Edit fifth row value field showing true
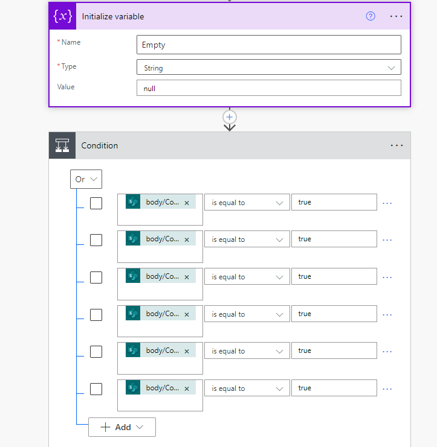The image size is (437, 447). point(334,350)
